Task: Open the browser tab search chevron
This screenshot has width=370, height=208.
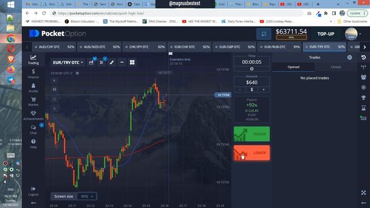Action: 338,4
